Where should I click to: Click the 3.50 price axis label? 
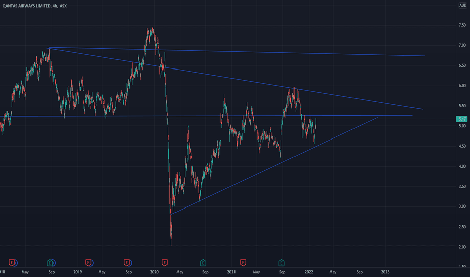(x=462, y=186)
